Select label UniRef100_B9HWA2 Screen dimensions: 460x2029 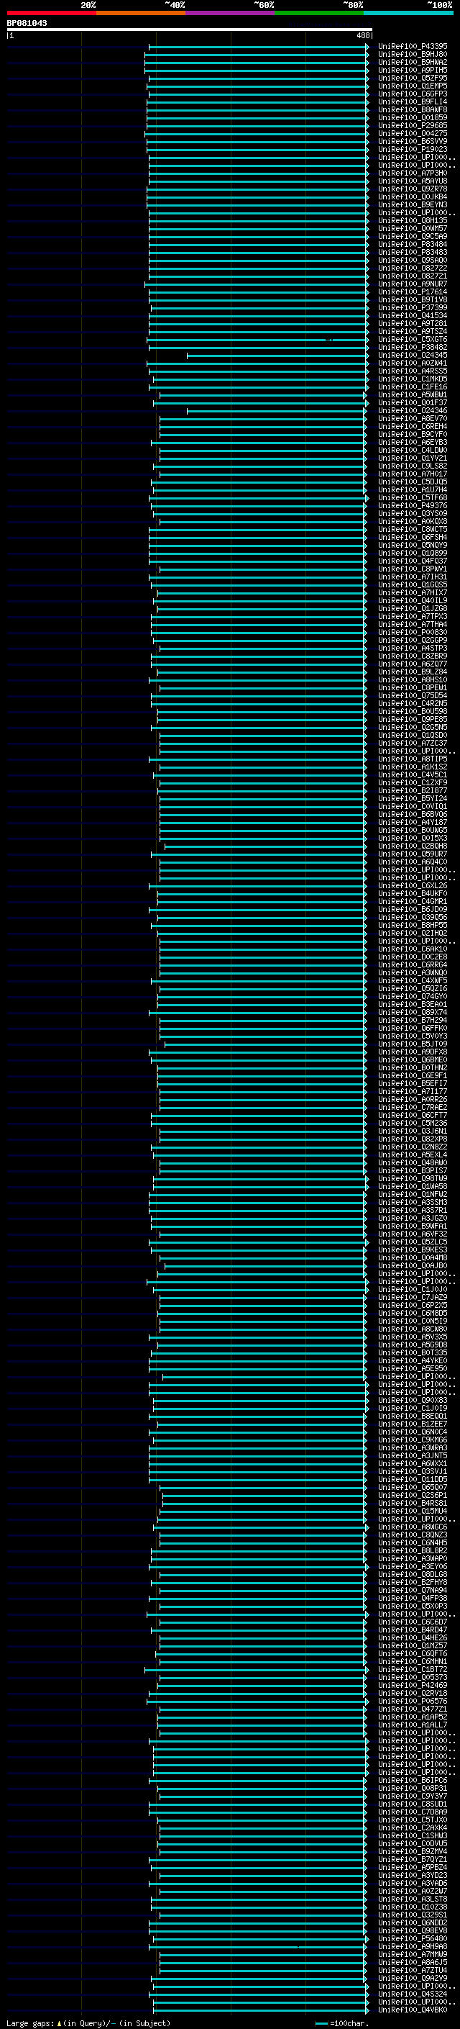(413, 62)
